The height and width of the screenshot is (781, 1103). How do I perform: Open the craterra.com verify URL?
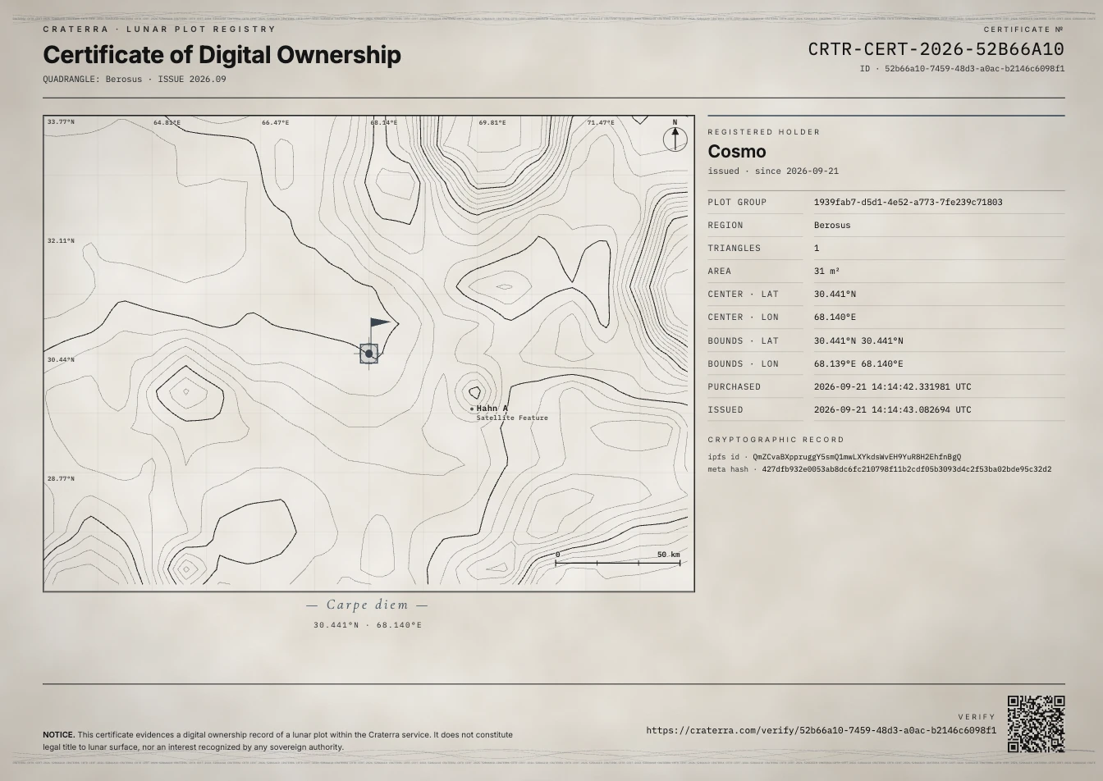[821, 730]
